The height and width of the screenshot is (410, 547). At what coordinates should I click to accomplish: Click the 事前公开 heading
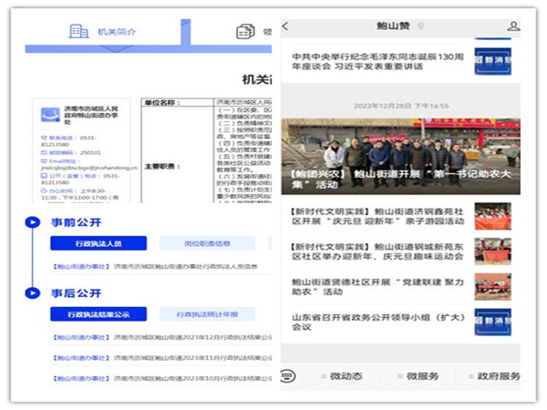click(76, 222)
